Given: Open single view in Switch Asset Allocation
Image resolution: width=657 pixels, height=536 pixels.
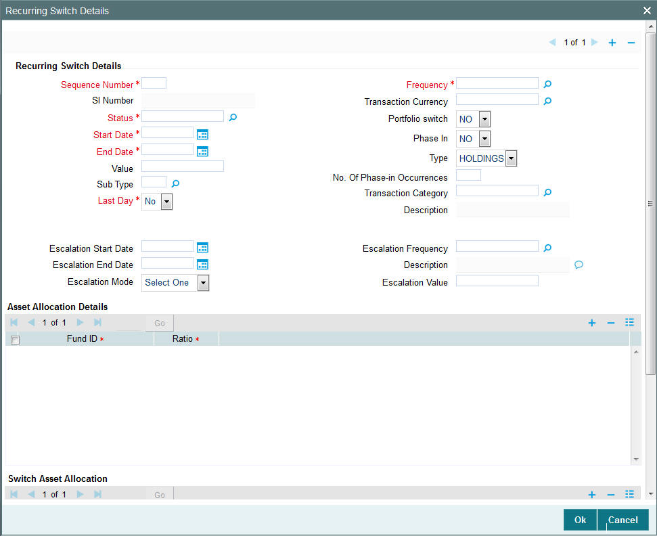Looking at the screenshot, I should [629, 494].
